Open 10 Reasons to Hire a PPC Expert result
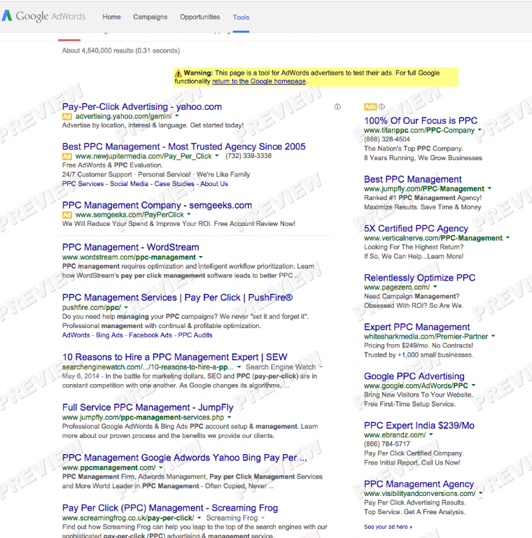 coord(175,358)
